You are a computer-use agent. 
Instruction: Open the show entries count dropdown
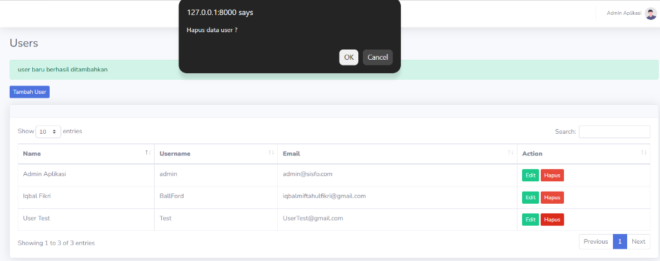point(48,131)
